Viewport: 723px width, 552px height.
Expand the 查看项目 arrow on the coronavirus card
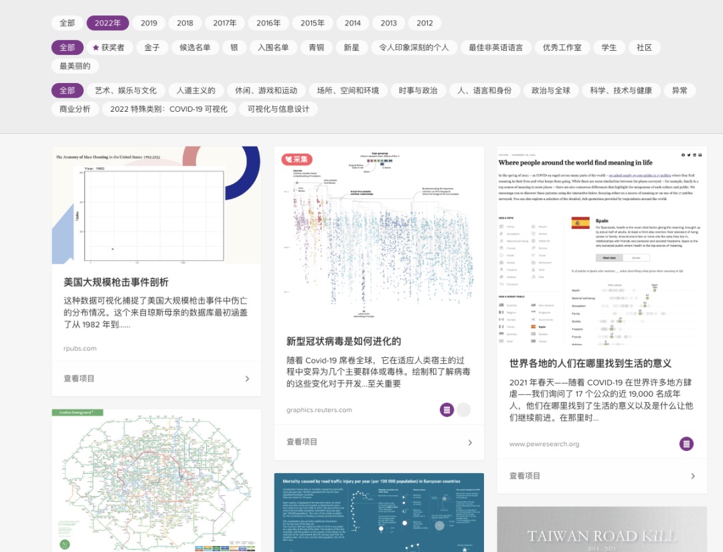click(x=470, y=442)
